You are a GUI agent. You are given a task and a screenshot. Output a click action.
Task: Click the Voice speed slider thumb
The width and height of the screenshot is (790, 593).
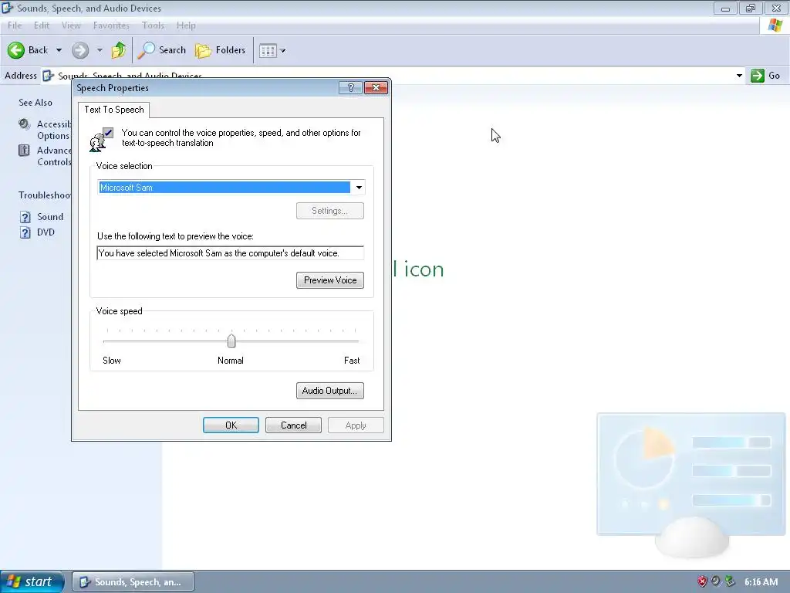click(231, 341)
